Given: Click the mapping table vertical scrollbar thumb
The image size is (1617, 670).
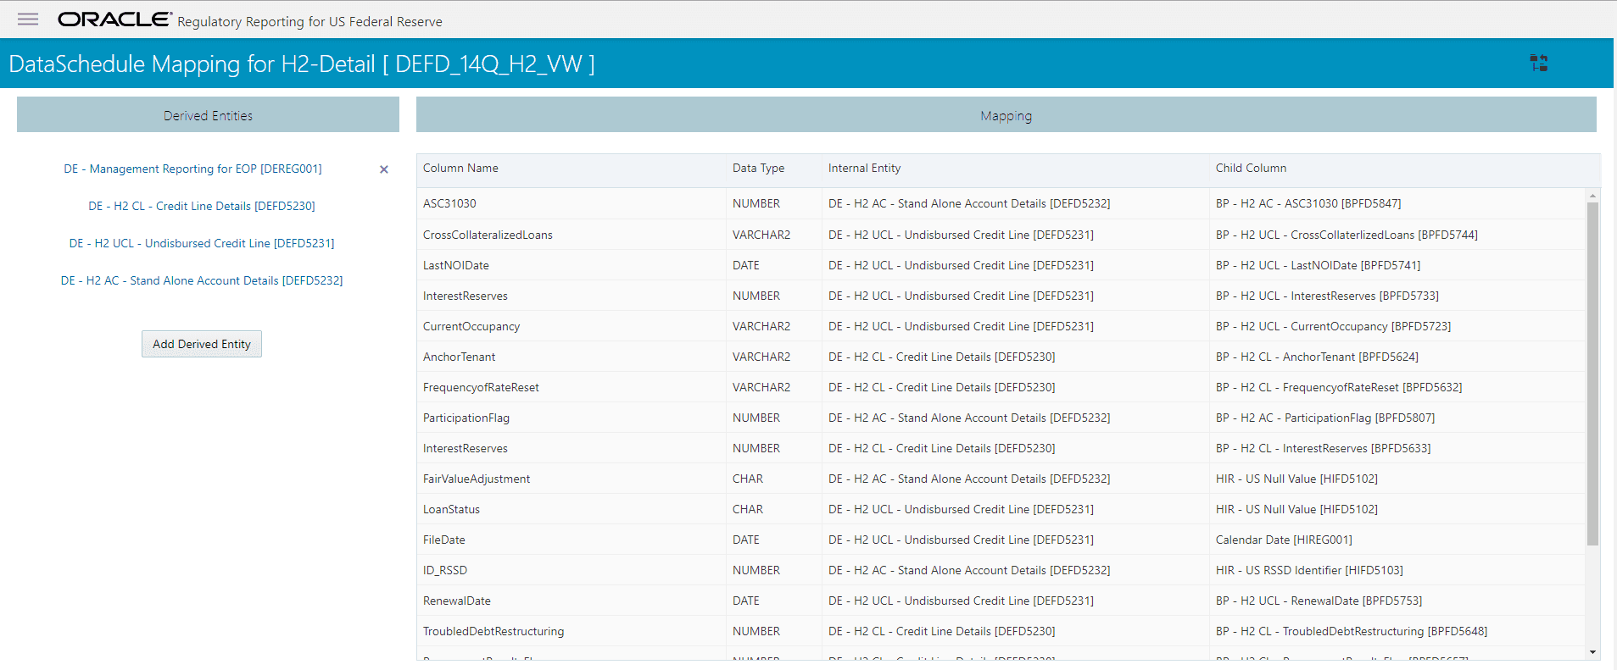Looking at the screenshot, I should pyautogui.click(x=1592, y=373).
